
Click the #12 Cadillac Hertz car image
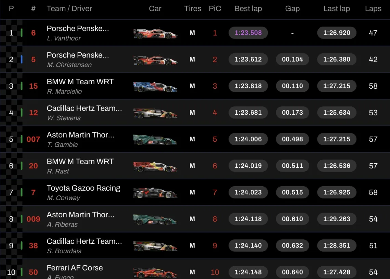pyautogui.click(x=155, y=113)
